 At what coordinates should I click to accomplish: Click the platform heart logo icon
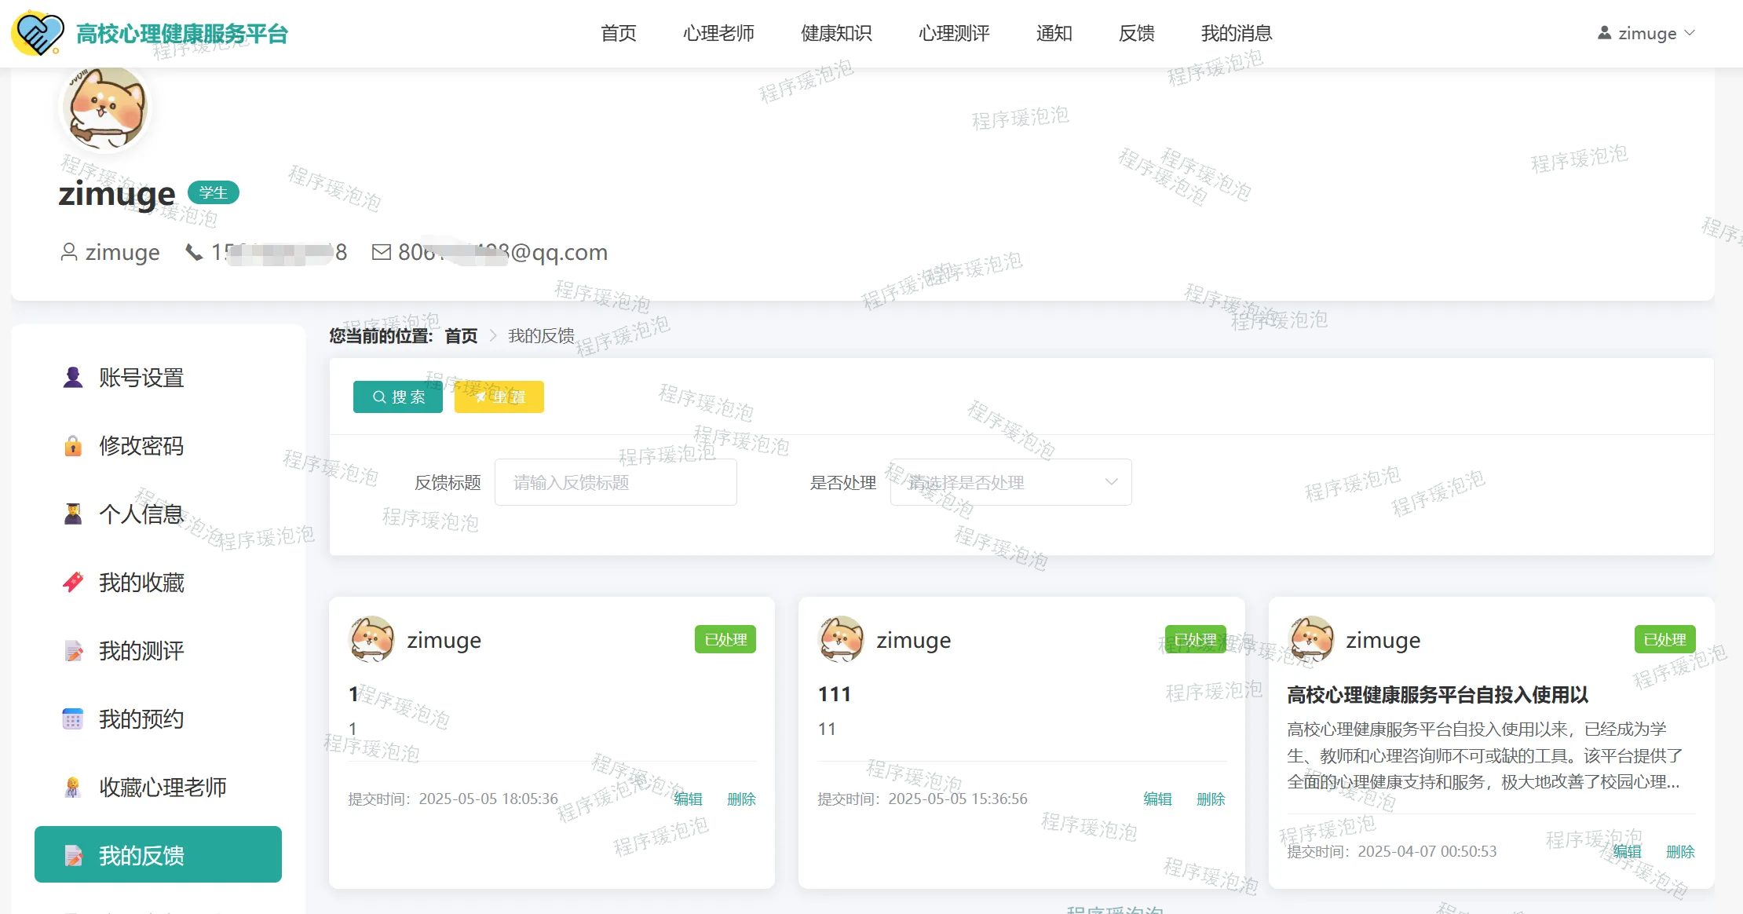[38, 33]
